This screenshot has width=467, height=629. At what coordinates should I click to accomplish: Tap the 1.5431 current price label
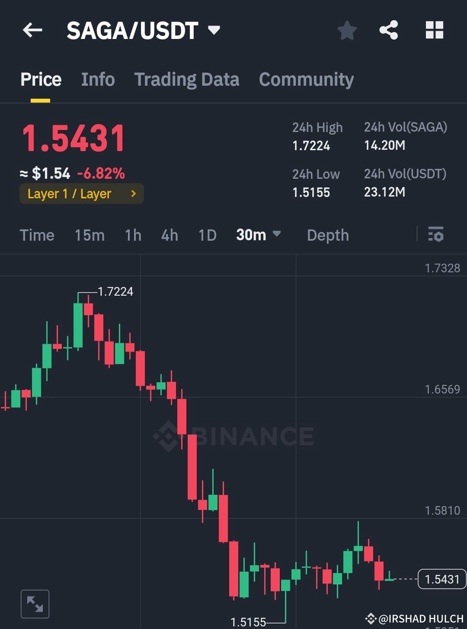[x=441, y=578]
